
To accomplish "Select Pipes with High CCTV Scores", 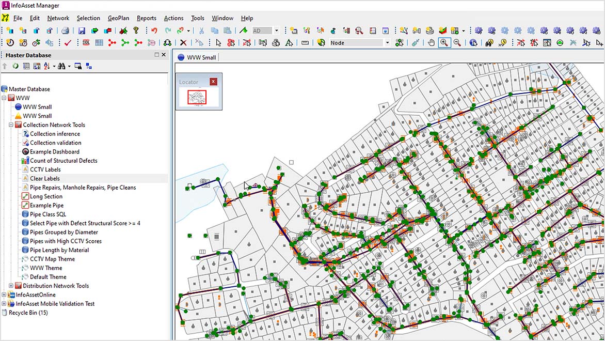I will point(66,241).
